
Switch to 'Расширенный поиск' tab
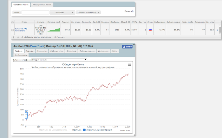(42, 5)
